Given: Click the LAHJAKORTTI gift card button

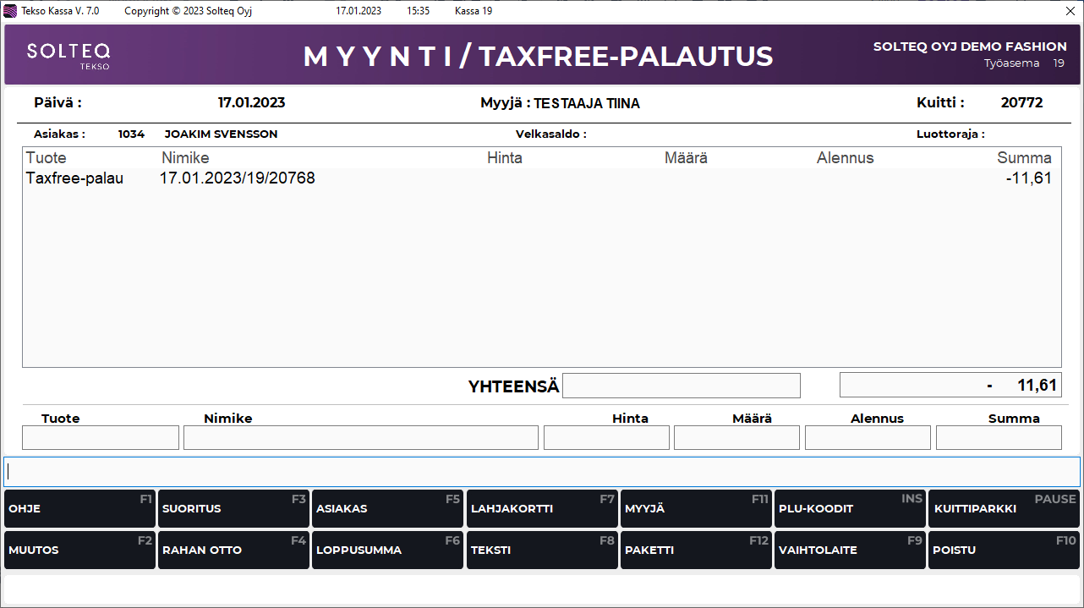Looking at the screenshot, I should coord(542,508).
